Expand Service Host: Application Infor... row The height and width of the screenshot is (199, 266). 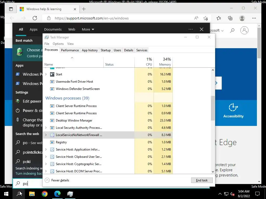tap(46, 150)
